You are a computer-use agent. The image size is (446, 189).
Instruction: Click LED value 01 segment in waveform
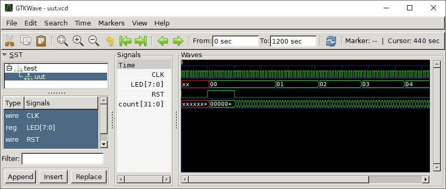point(297,85)
